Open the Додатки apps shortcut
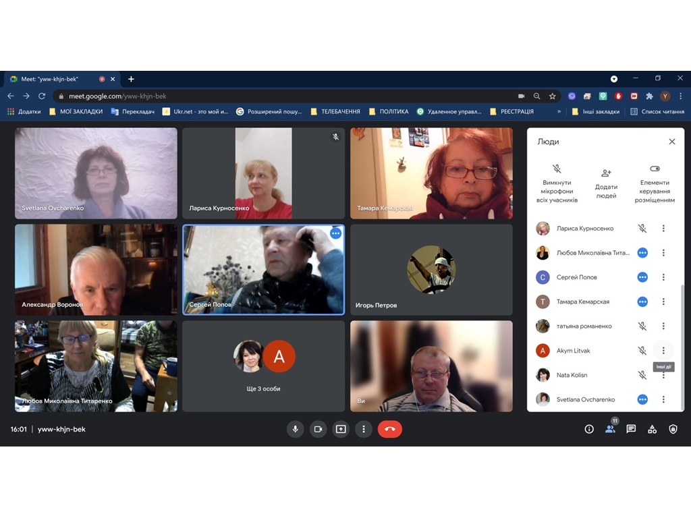Image resolution: width=691 pixels, height=518 pixels. tap(24, 111)
